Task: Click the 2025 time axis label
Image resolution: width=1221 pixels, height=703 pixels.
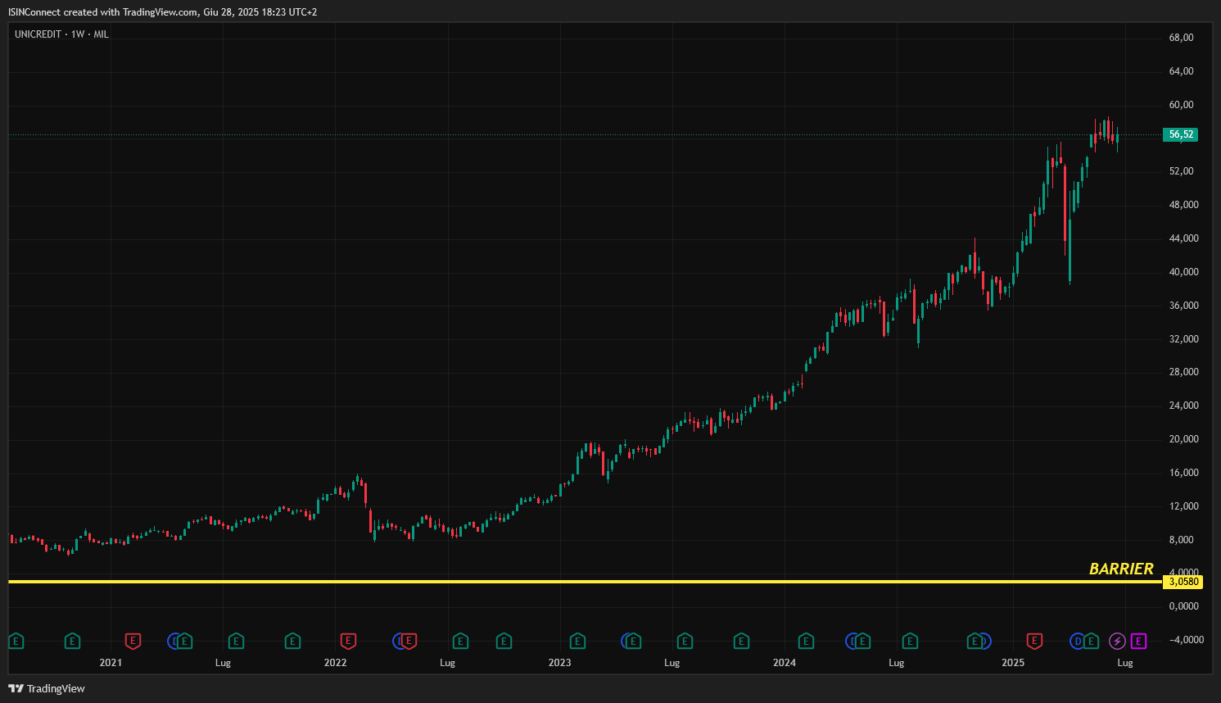Action: point(1013,663)
